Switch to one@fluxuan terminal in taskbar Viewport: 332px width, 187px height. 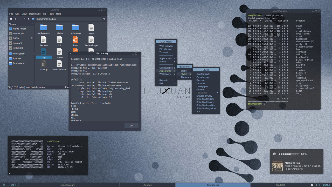pos(68,185)
